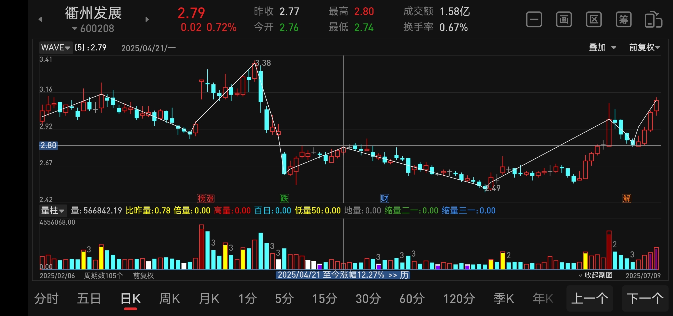Click the blue 财 financial marker
Image resolution: width=673 pixels, height=316 pixels.
click(384, 198)
